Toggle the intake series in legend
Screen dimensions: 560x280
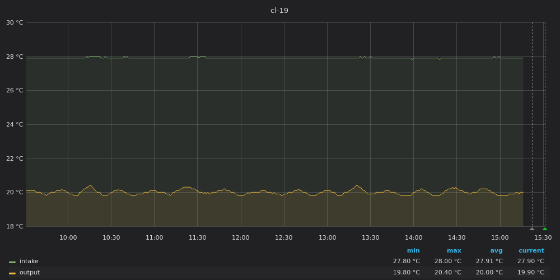(29, 262)
